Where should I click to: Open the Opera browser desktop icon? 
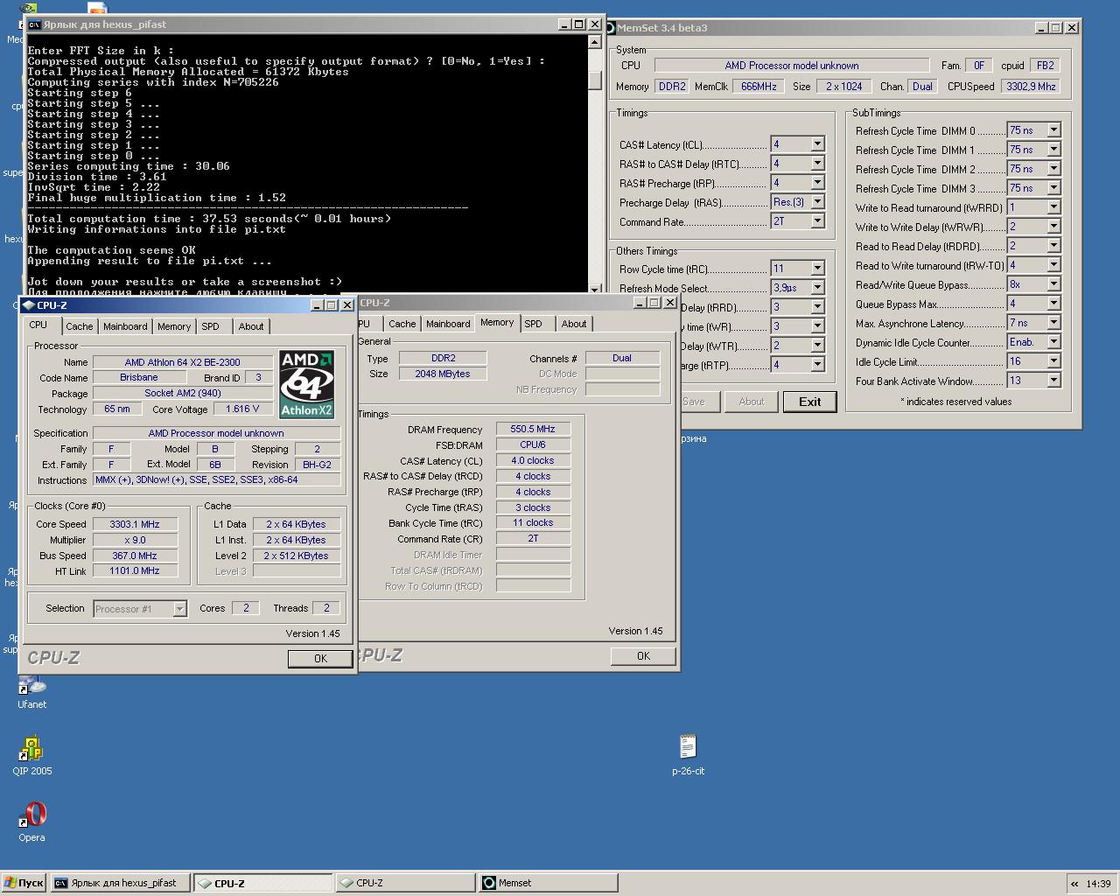[31, 820]
